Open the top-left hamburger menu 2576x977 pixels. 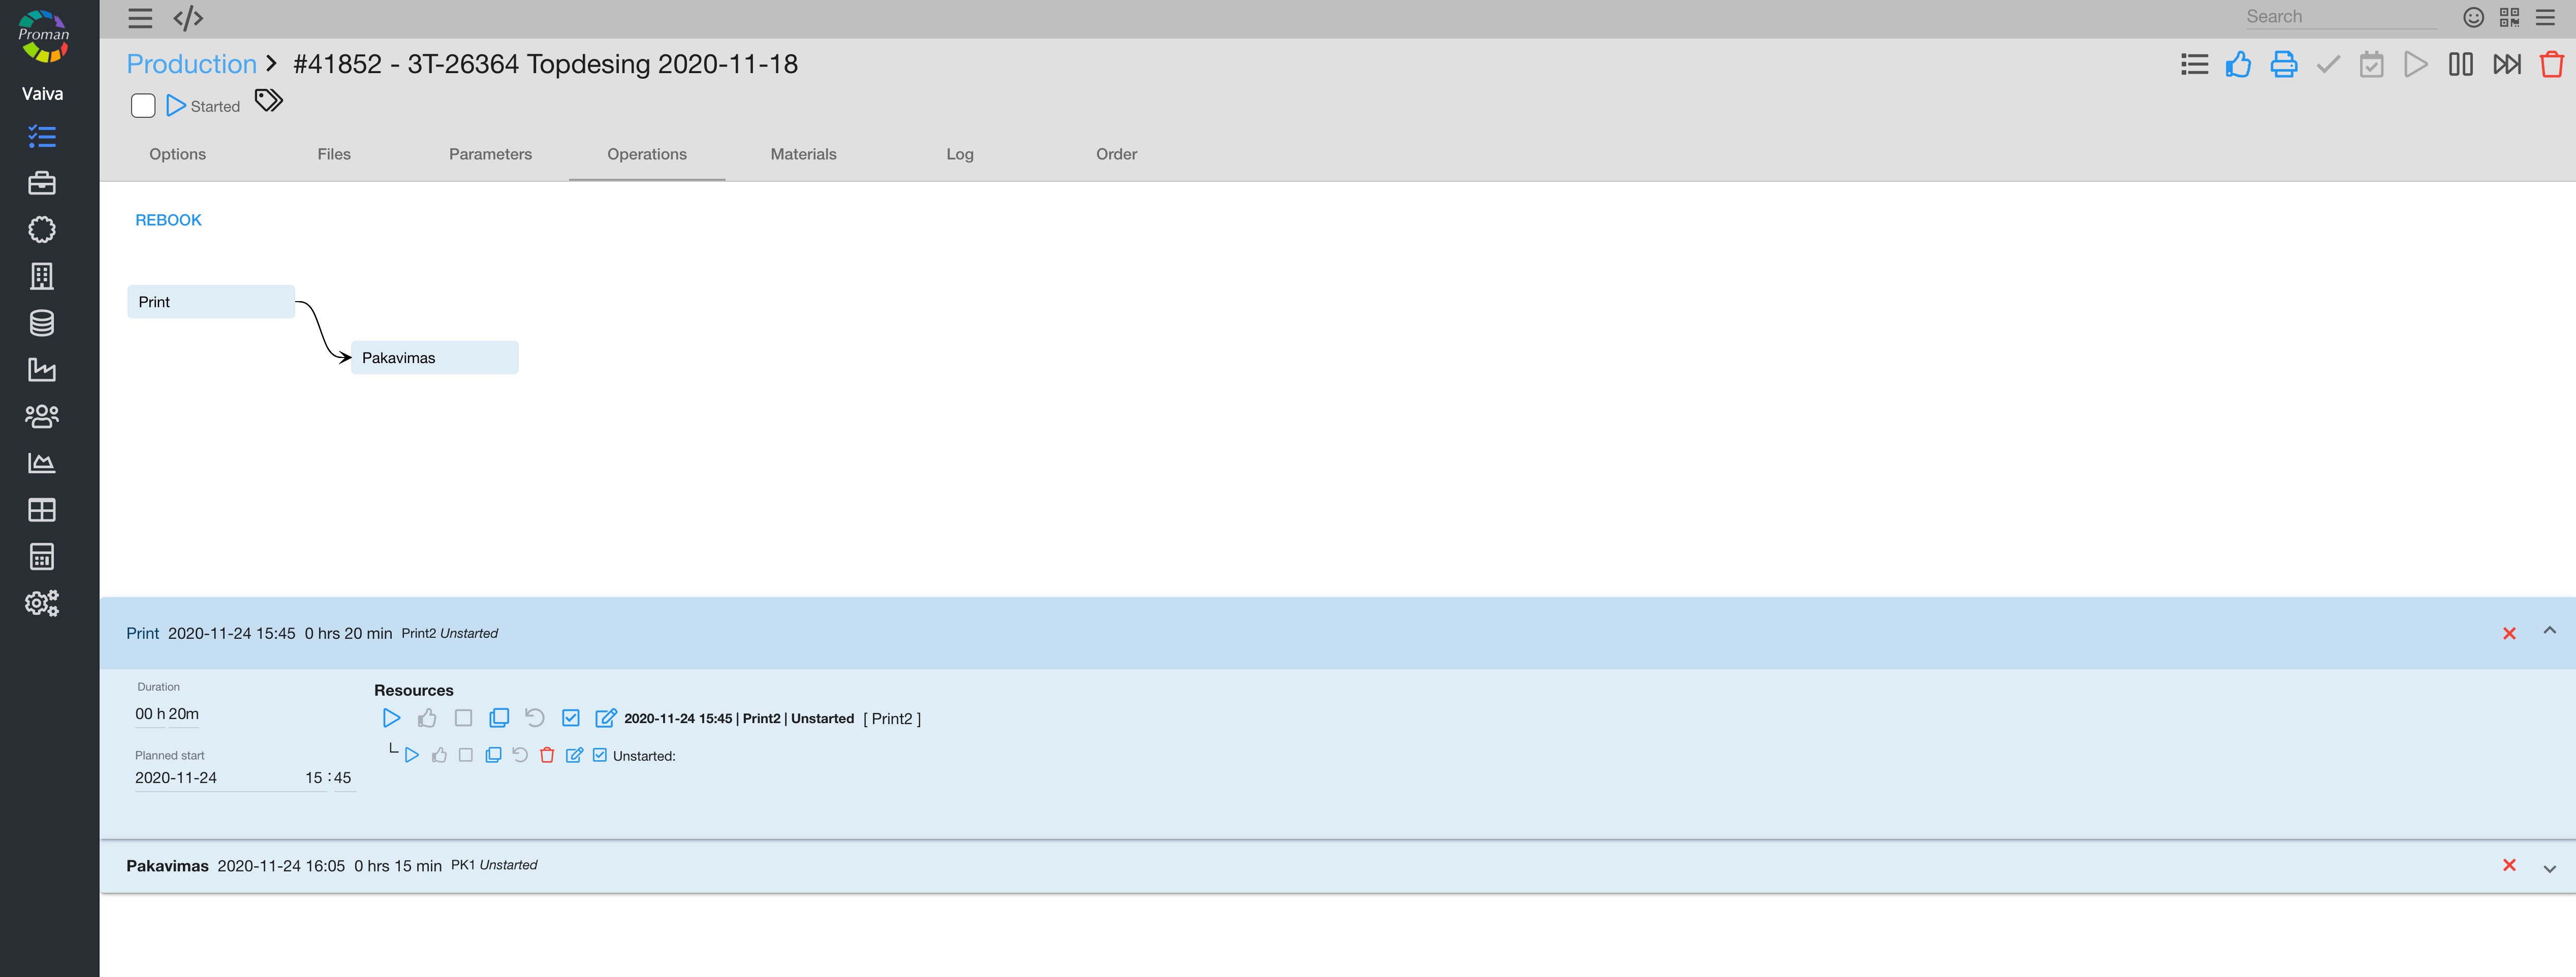click(x=140, y=18)
